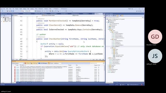Click the Error List filter icon beside Messages
The height and width of the screenshot is (93, 166).
click(x=49, y=63)
